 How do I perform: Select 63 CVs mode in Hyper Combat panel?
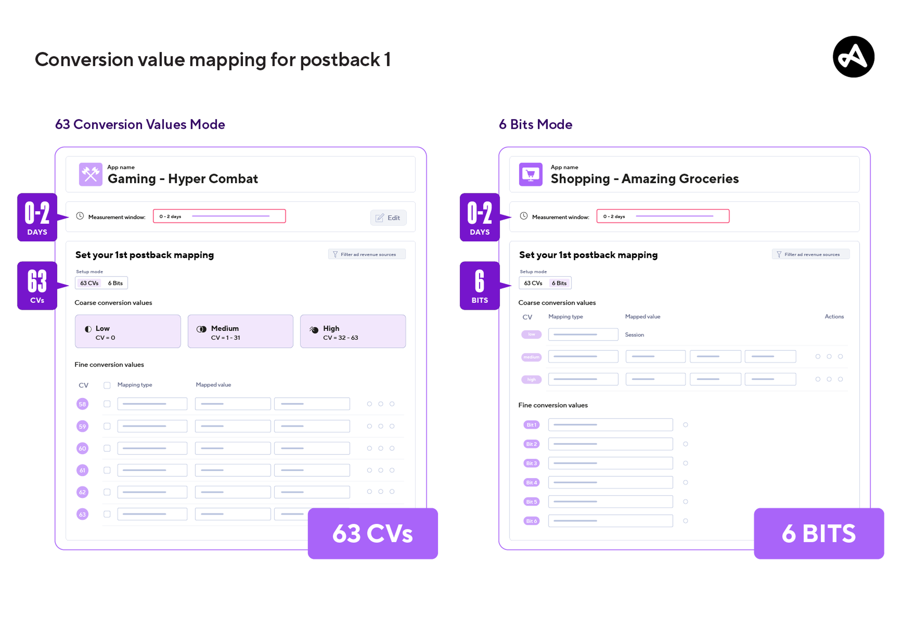pyautogui.click(x=89, y=283)
